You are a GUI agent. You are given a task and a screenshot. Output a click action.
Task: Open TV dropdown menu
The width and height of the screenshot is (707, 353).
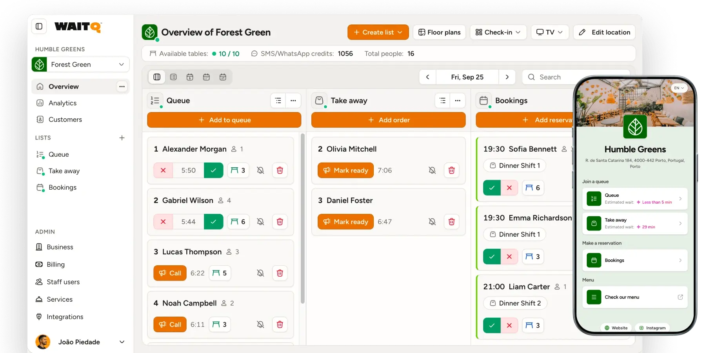pos(550,32)
